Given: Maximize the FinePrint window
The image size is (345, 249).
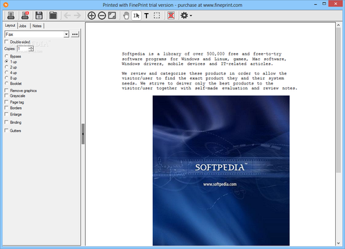Looking at the screenshot, I should tap(324, 4).
